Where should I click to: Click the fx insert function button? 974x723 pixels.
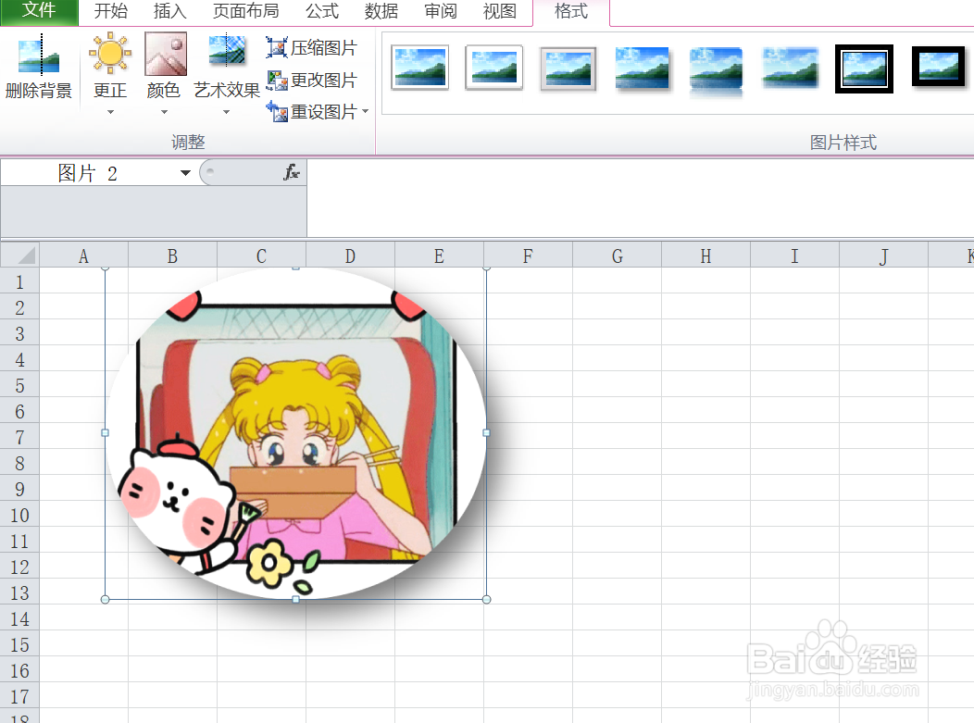292,172
